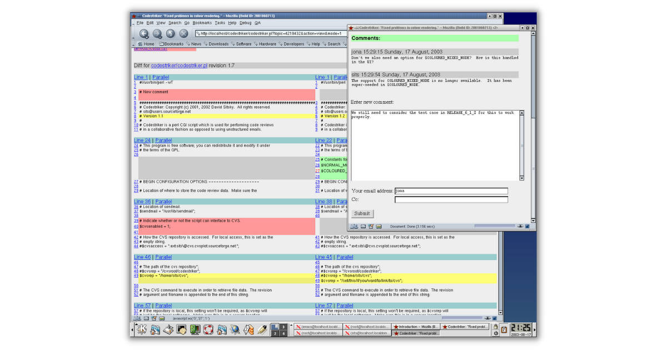The height and width of the screenshot is (350, 667).
Task: Click the lifesaver Help icon in the taskbar
Action: tap(208, 329)
